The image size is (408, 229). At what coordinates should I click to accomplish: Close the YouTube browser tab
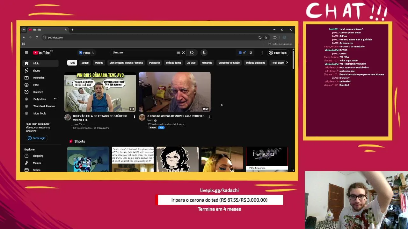[66, 30]
